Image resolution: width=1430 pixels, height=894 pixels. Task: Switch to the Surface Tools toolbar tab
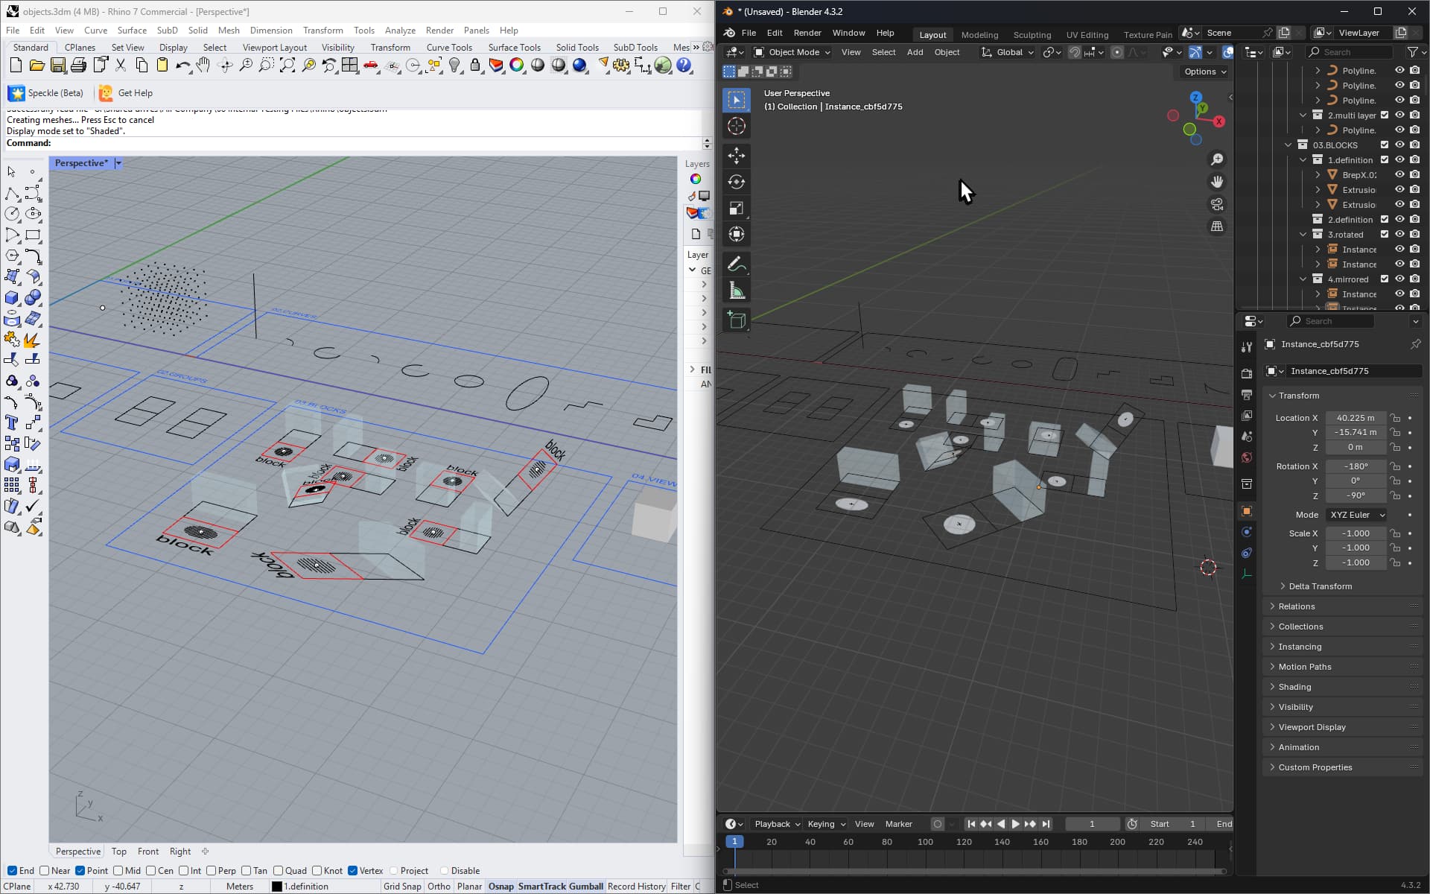[514, 48]
